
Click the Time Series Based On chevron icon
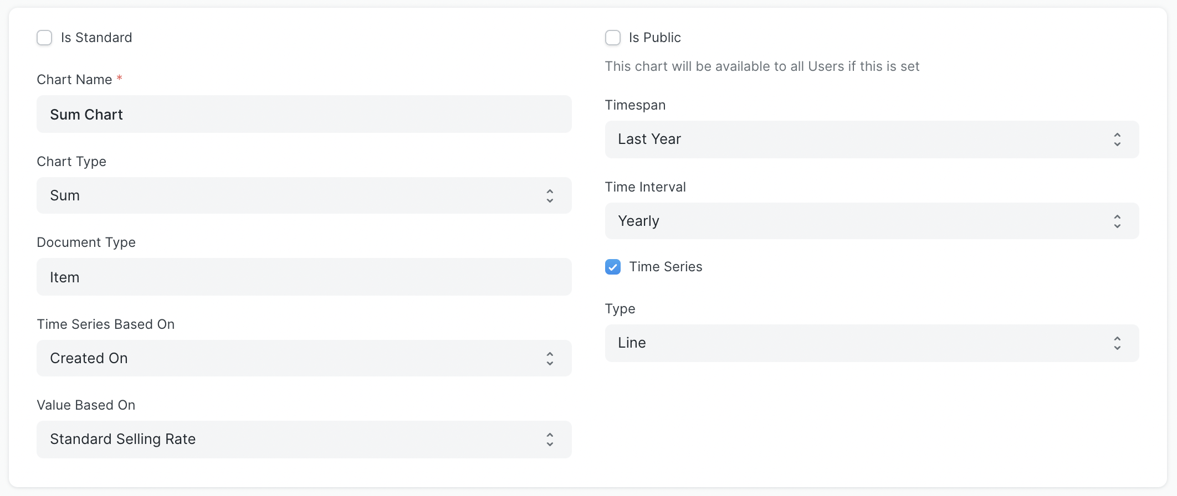pos(550,358)
